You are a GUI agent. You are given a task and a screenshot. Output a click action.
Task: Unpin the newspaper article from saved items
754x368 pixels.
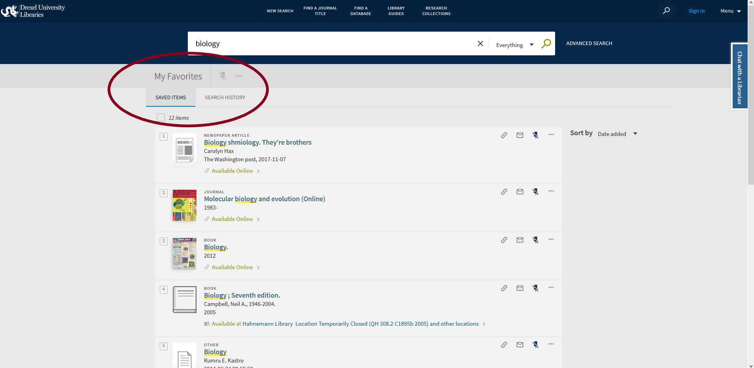point(535,135)
